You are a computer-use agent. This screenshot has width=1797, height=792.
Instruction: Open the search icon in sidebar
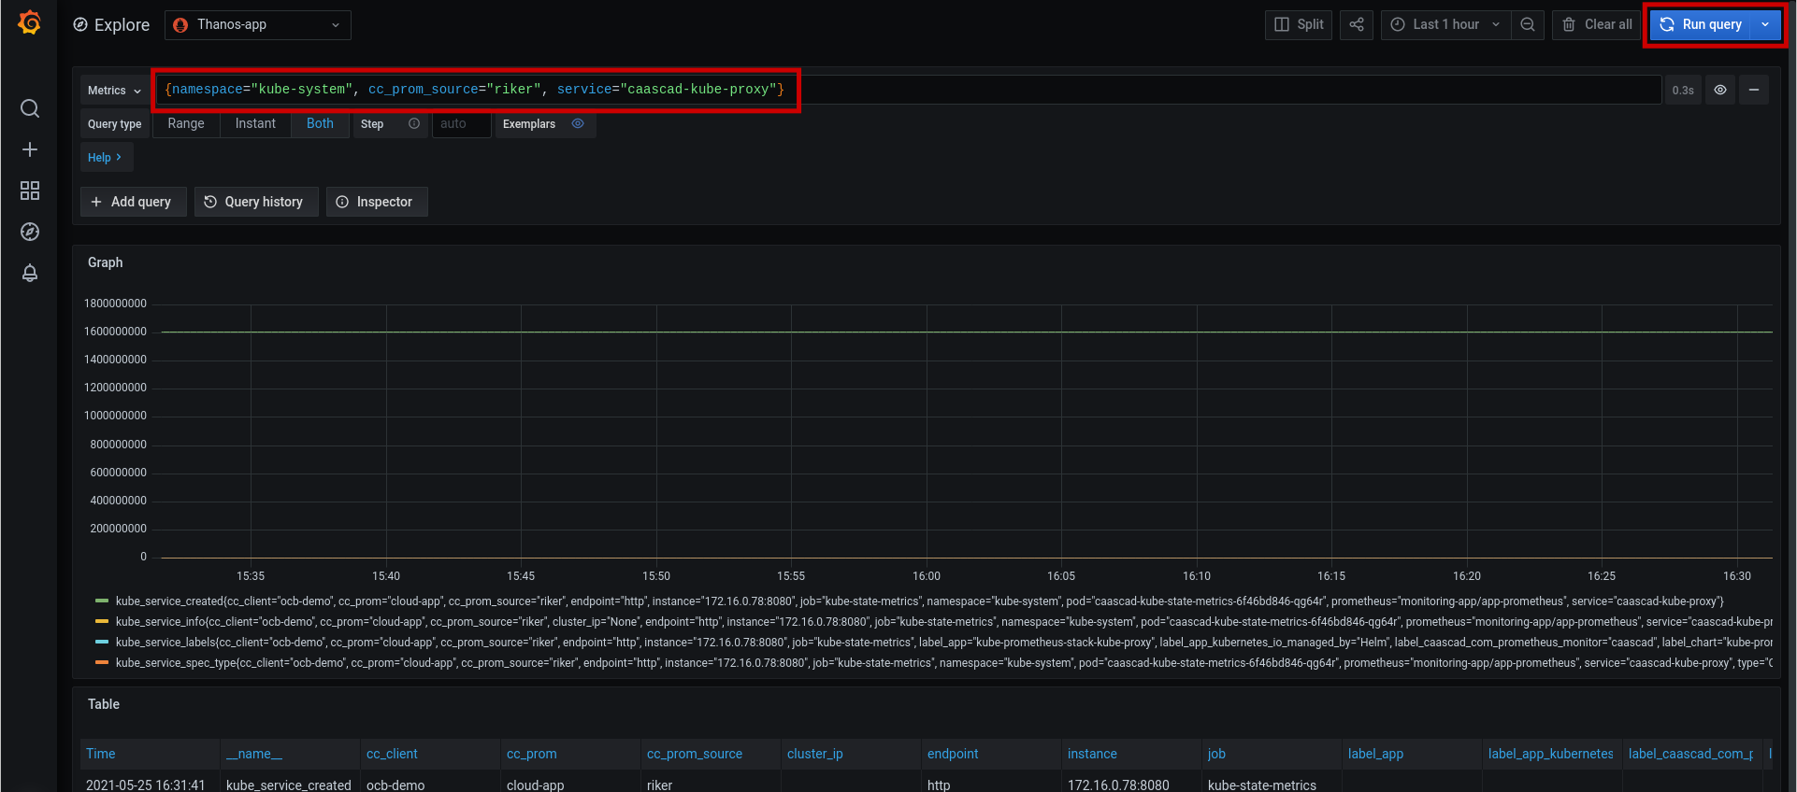coord(30,108)
